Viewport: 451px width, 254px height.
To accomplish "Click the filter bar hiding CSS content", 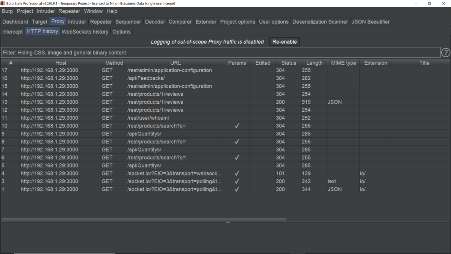I will pyautogui.click(x=220, y=53).
